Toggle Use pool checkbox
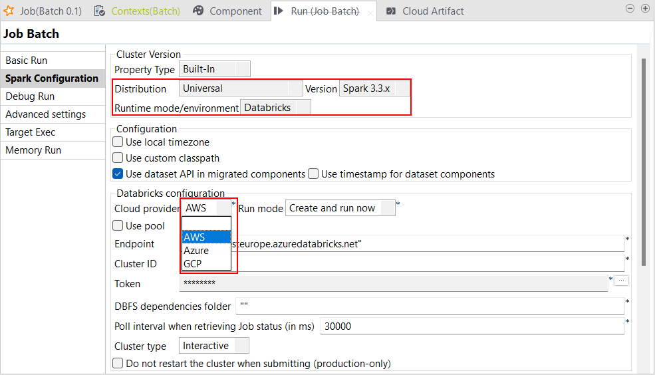655x375 pixels. [x=118, y=226]
